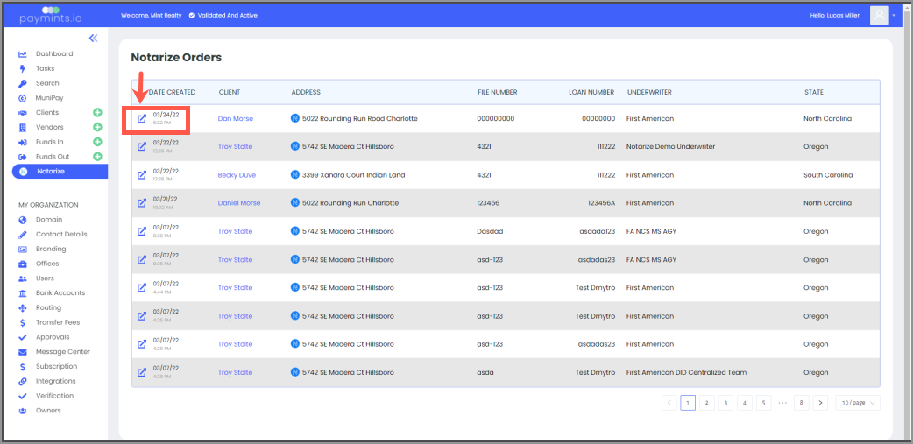Open Subscription in the sidebar

click(56, 367)
